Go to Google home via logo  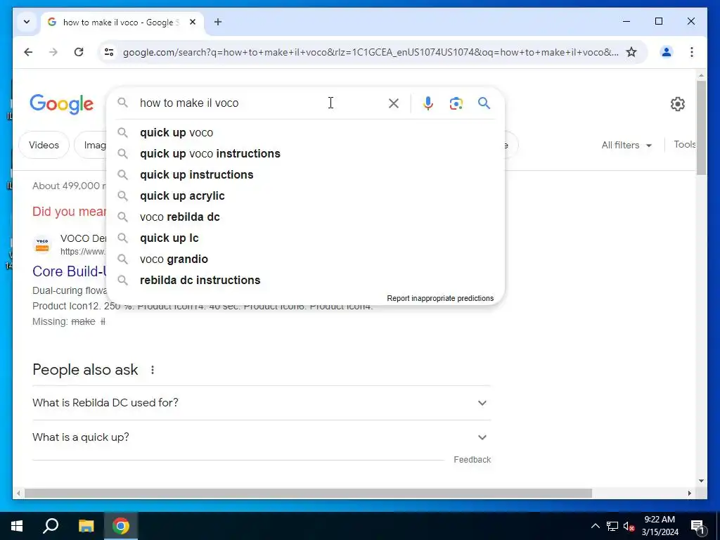click(62, 104)
